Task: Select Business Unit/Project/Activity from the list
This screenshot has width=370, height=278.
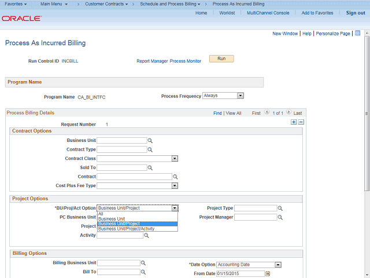Action: point(126,229)
